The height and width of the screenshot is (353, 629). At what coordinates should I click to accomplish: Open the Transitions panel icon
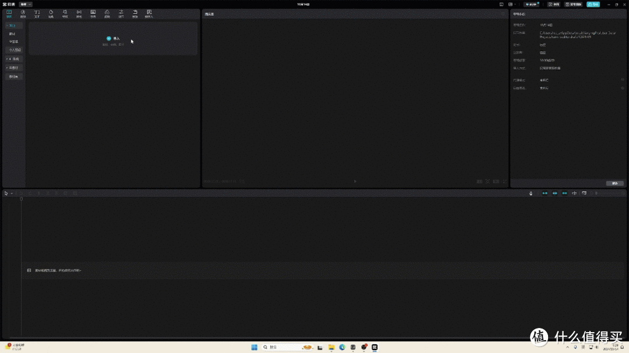[x=79, y=13]
